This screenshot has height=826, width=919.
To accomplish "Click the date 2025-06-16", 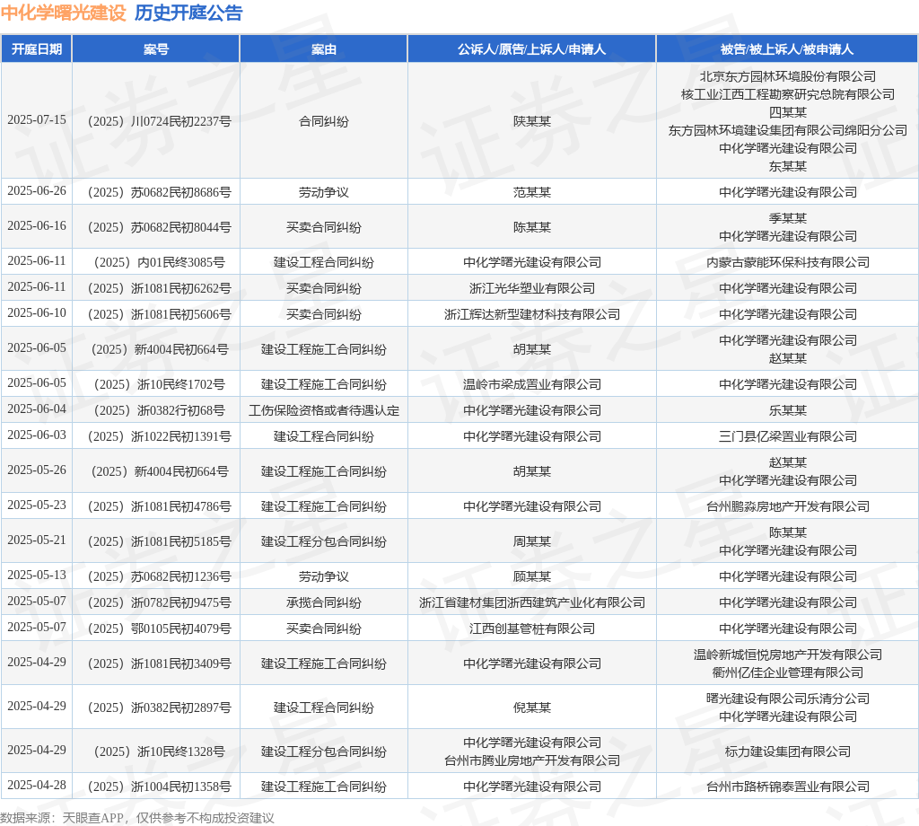I will 36,225.
